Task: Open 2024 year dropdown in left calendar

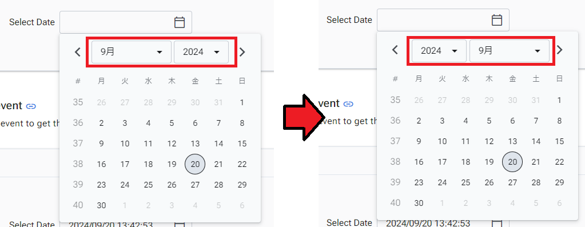Action: point(201,52)
